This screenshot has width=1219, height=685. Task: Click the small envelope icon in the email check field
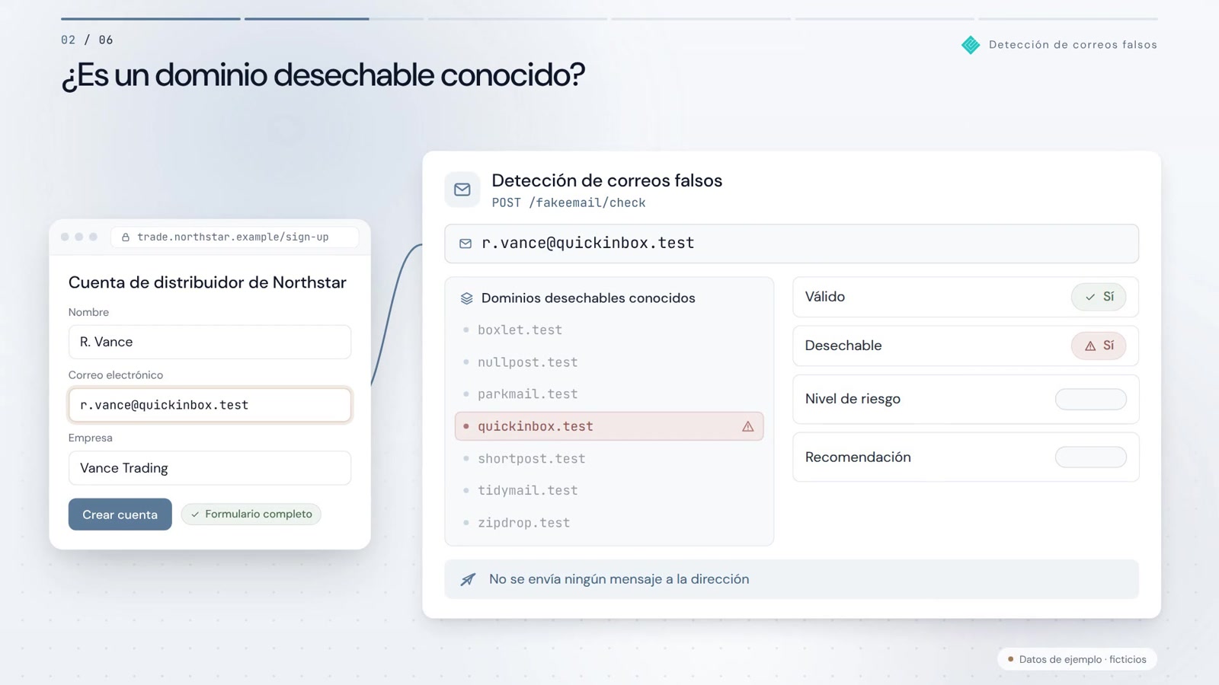[466, 244]
